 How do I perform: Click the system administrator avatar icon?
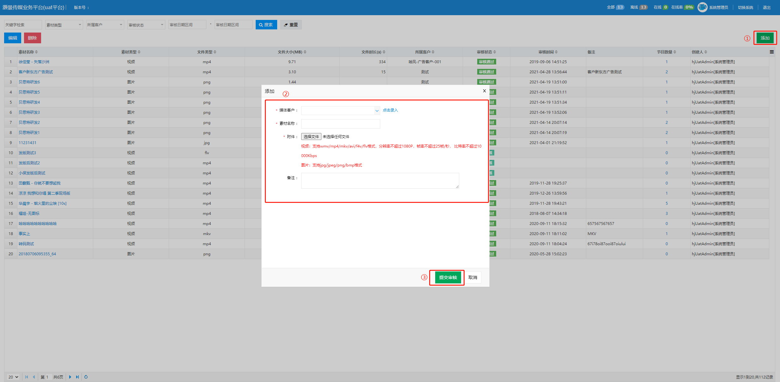(x=702, y=7)
